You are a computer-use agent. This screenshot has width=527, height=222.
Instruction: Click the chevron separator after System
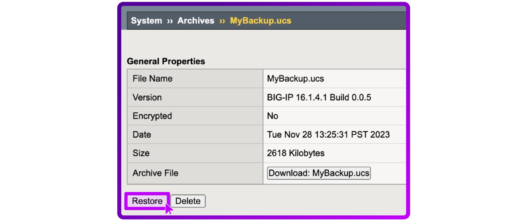pos(170,21)
